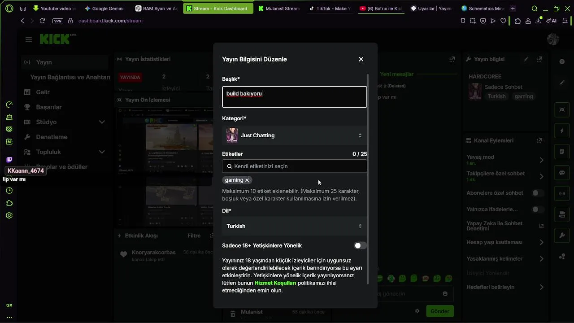Click the stream preview icon in right rail
Viewport: 574px width, 323px height.
point(562,110)
